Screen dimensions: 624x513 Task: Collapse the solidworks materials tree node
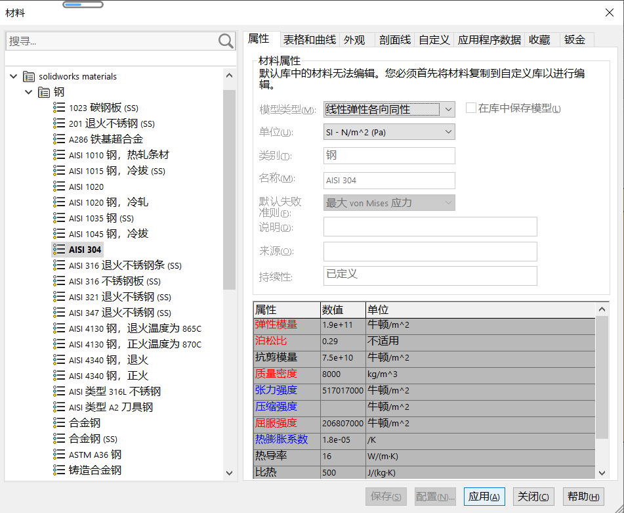14,76
